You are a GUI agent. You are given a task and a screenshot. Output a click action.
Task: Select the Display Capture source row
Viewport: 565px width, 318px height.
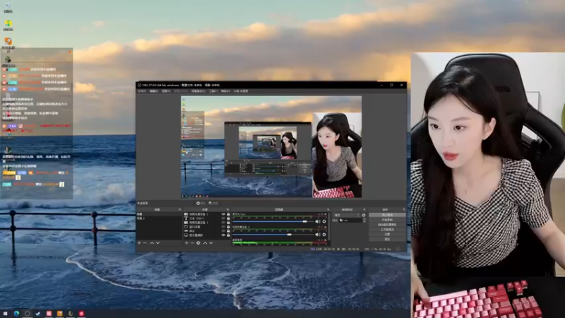(x=207, y=235)
